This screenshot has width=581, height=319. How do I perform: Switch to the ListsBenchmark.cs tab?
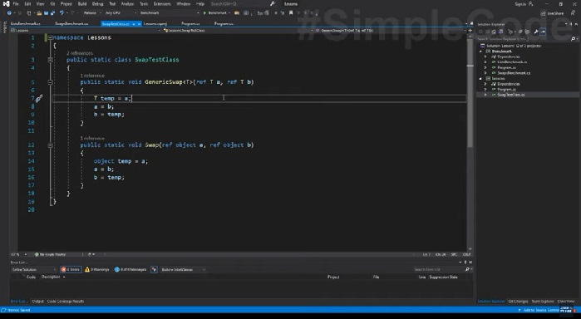click(x=26, y=24)
